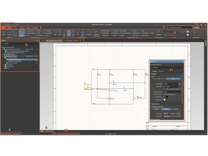Expand the Generated folder in Projects
Image resolution: width=208 pixels, height=156 pixels.
click(x=4, y=65)
